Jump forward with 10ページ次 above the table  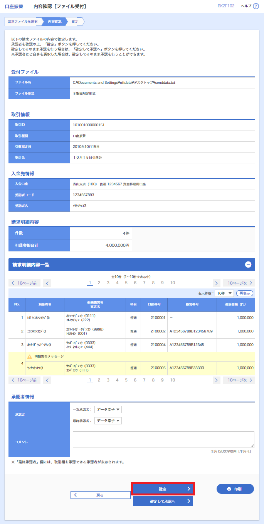click(239, 283)
